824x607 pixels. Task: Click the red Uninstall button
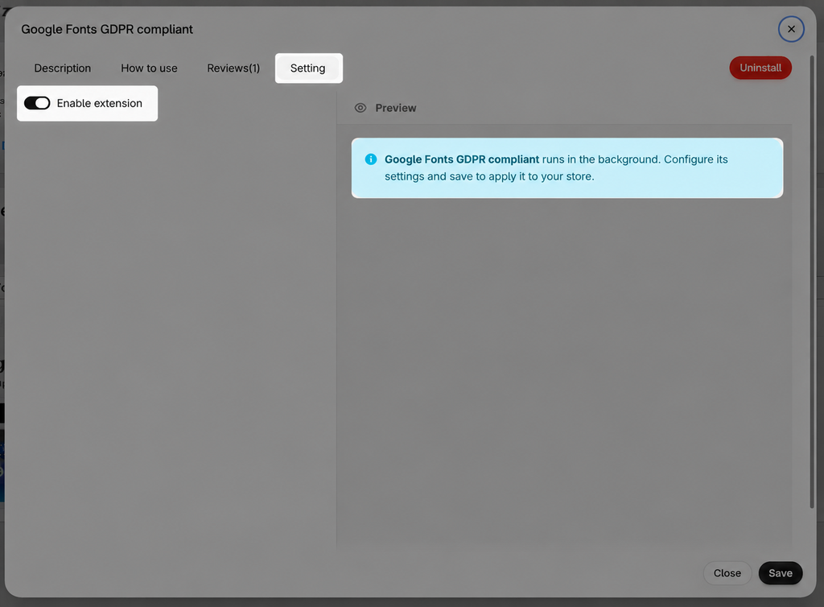point(760,68)
